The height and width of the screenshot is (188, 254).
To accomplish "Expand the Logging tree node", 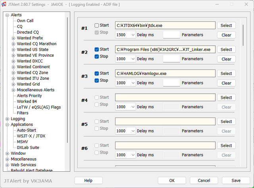I will 7,119.
